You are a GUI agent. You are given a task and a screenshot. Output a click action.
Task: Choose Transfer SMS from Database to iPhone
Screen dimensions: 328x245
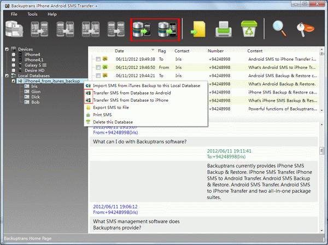[x=146, y=100]
